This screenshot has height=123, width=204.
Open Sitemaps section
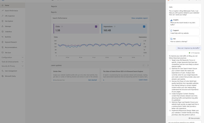coord(13,26)
